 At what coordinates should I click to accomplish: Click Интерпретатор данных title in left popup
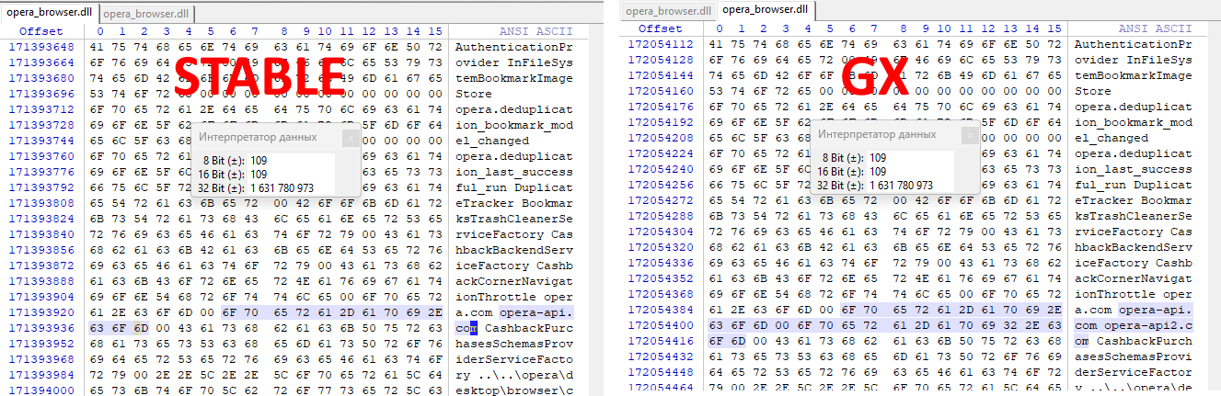coord(259,138)
